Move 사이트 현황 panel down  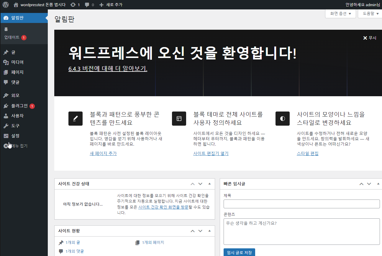(x=200, y=231)
